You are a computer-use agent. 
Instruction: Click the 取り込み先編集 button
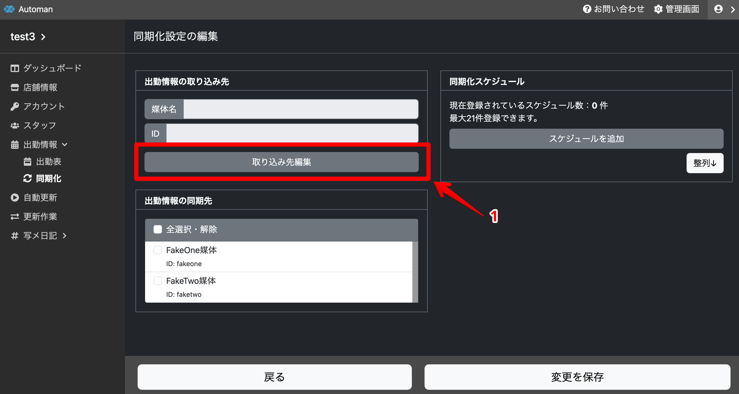point(281,162)
